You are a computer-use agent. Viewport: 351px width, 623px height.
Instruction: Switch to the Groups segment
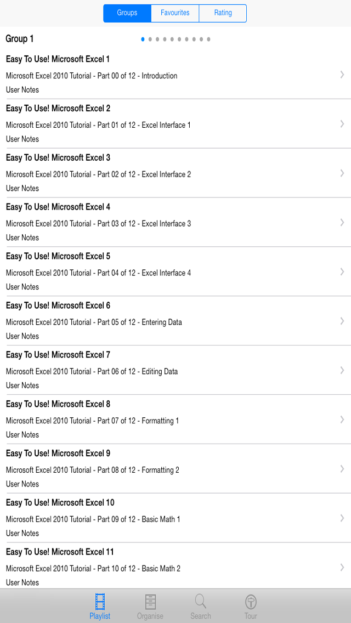click(127, 13)
